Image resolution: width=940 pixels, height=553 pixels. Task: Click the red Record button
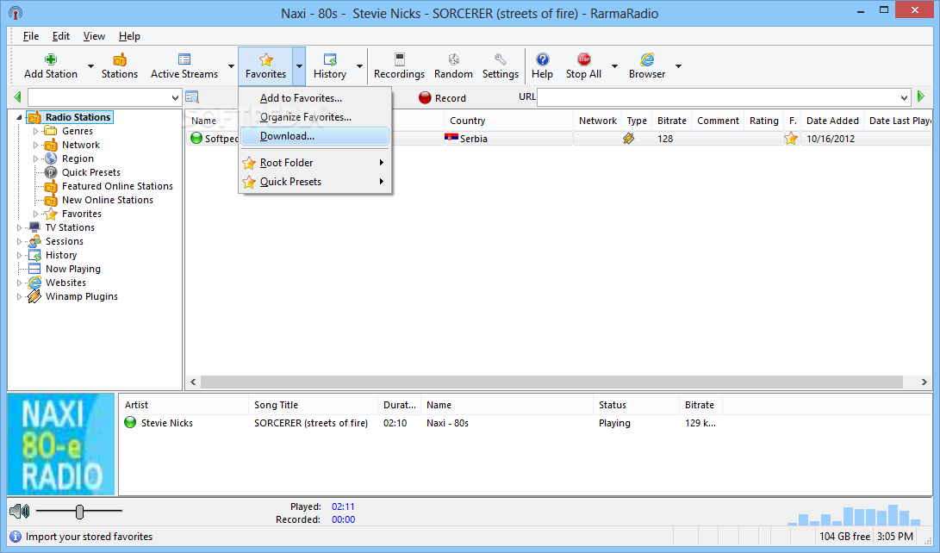(x=442, y=97)
